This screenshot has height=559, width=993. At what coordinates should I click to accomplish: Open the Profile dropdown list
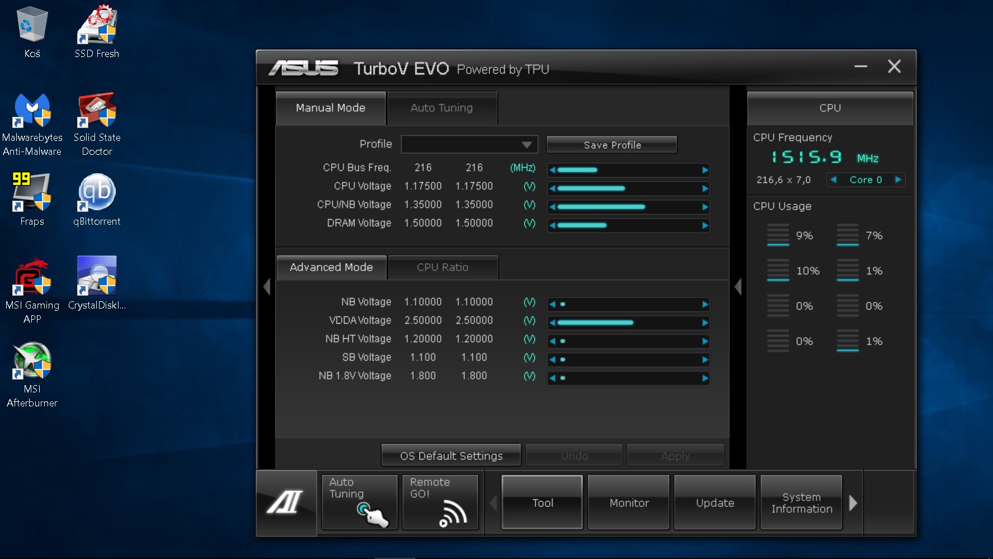tap(526, 145)
